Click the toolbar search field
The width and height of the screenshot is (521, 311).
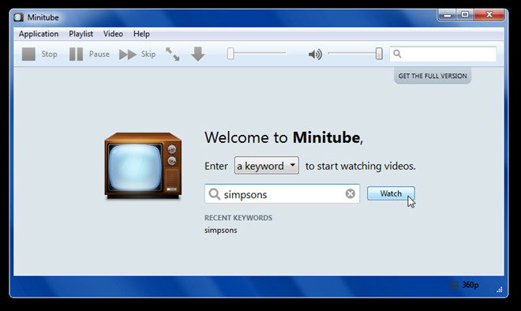click(x=443, y=54)
